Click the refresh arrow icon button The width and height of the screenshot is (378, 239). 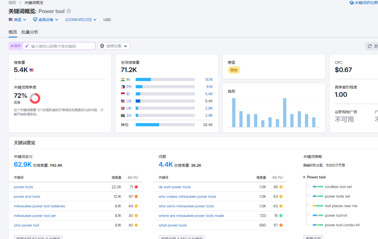(x=370, y=46)
